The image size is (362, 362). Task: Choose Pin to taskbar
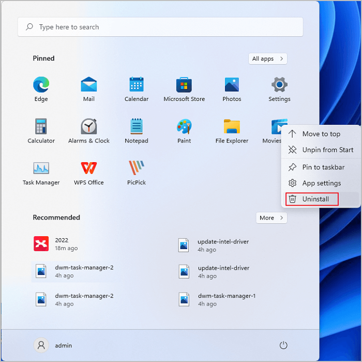coord(321,167)
